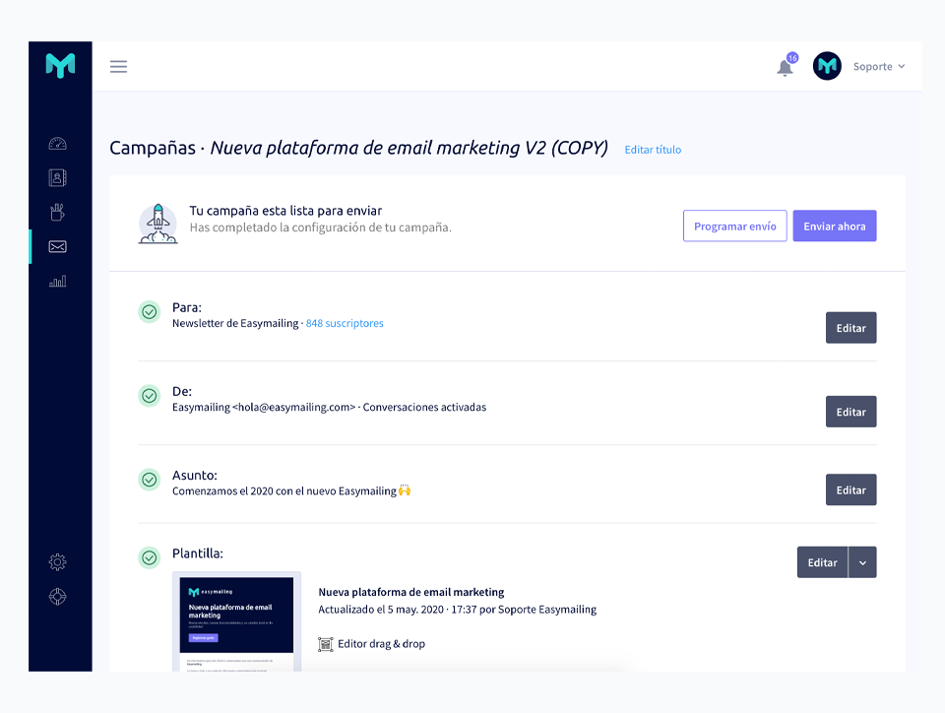Click the Editar título link

tap(653, 150)
